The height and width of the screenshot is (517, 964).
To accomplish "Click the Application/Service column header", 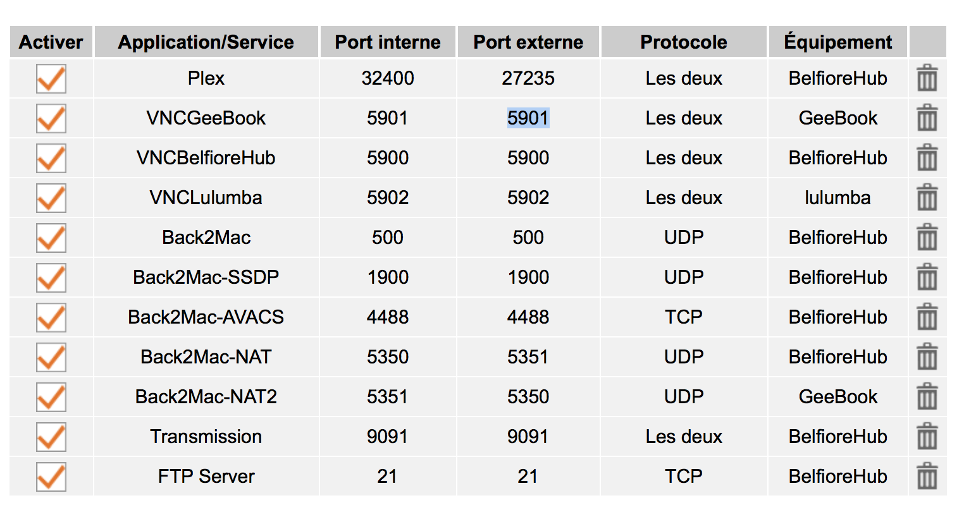I will click(x=206, y=42).
